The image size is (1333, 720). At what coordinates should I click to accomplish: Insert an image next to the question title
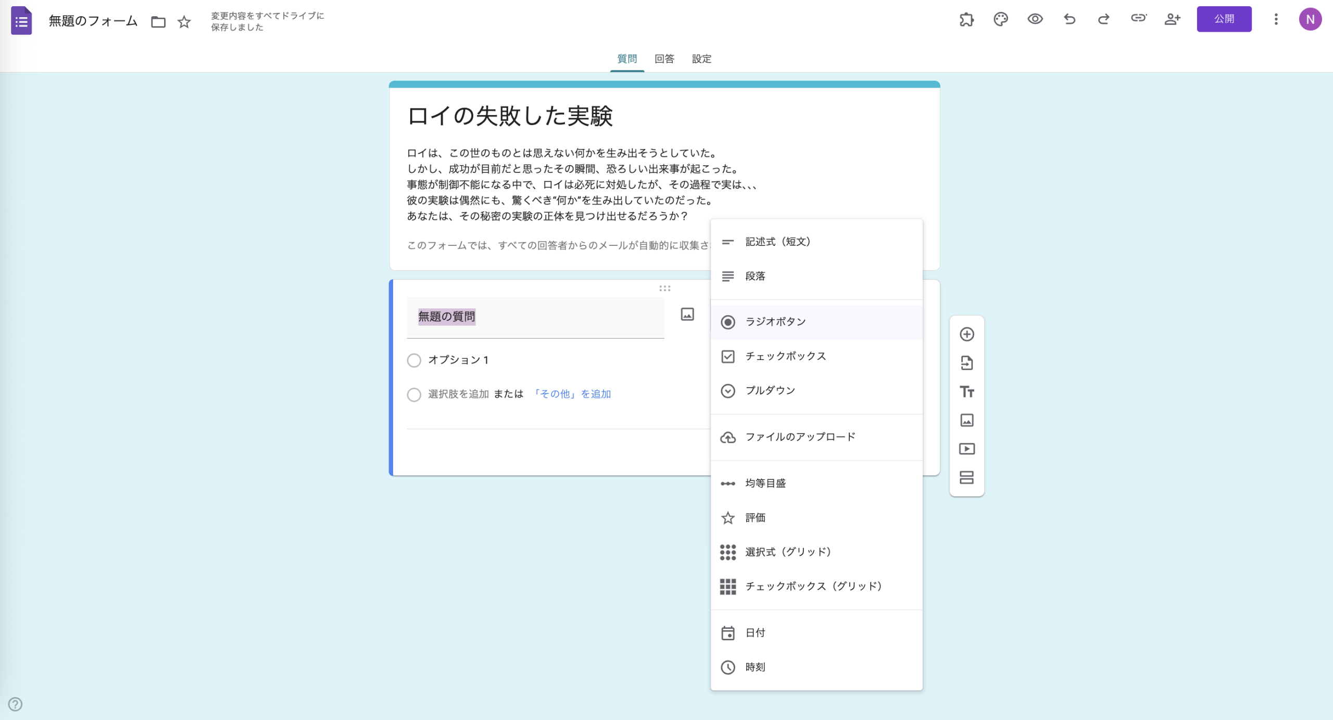click(x=687, y=314)
